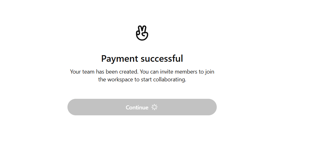Click the word "Continue" on the button

point(137,108)
